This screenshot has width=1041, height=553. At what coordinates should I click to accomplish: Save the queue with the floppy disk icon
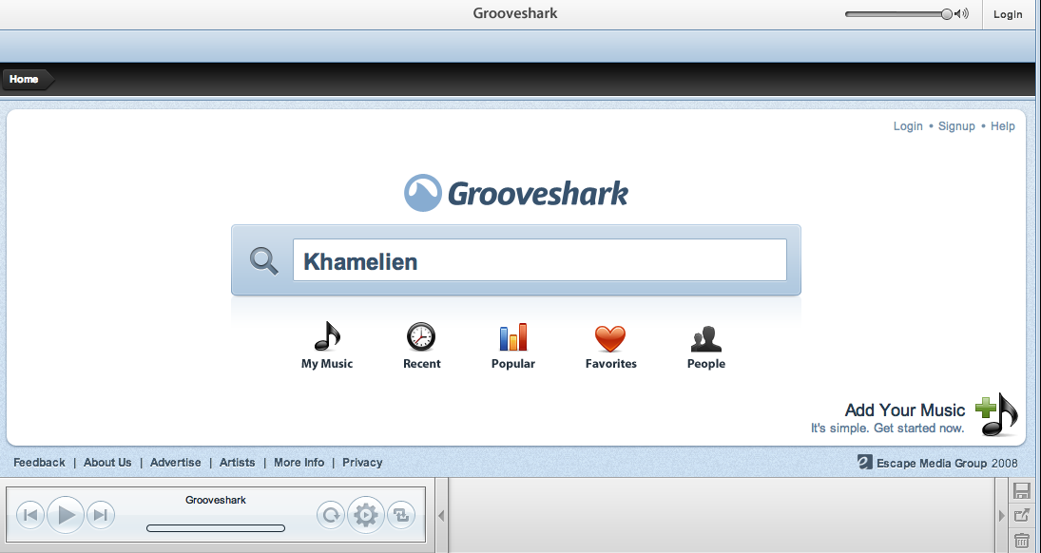1022,490
